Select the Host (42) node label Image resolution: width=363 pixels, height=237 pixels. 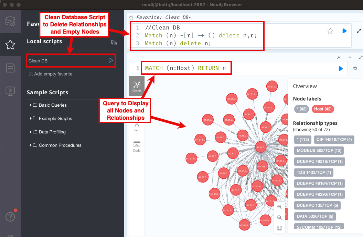point(323,109)
